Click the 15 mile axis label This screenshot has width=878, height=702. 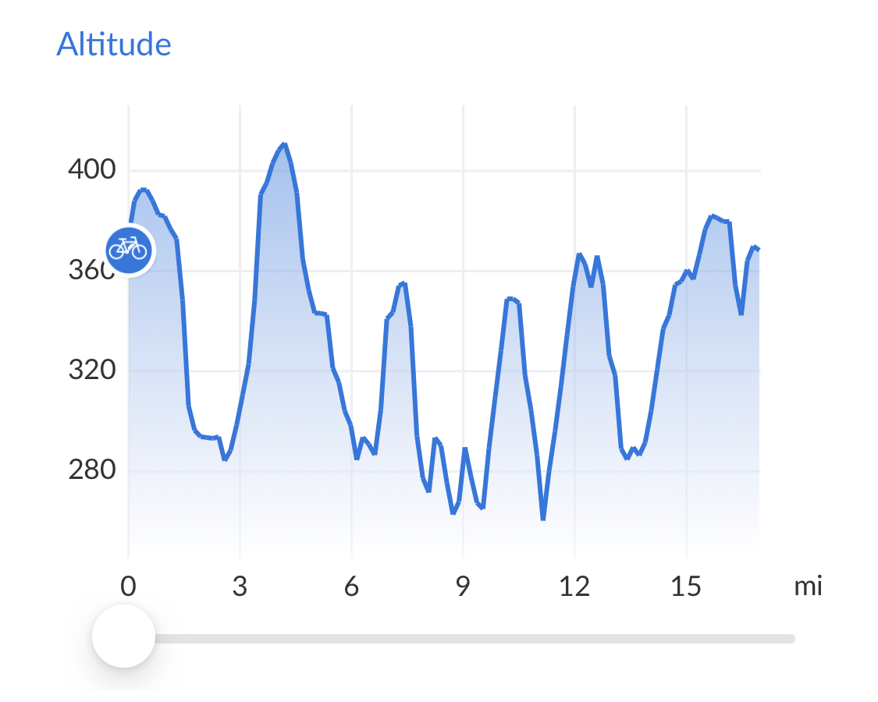(x=686, y=587)
